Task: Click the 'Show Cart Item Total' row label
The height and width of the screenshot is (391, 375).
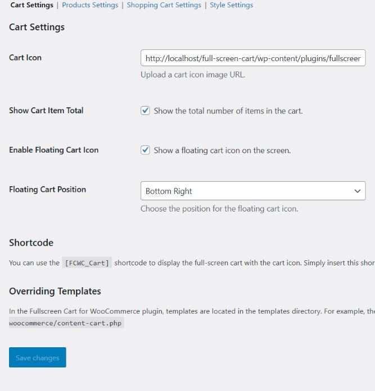Action: point(46,111)
